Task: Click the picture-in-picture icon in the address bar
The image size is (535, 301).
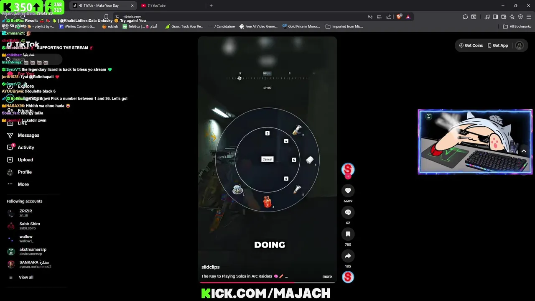Action: (379, 17)
